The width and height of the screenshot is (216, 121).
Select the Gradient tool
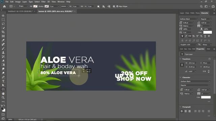coord(3,65)
